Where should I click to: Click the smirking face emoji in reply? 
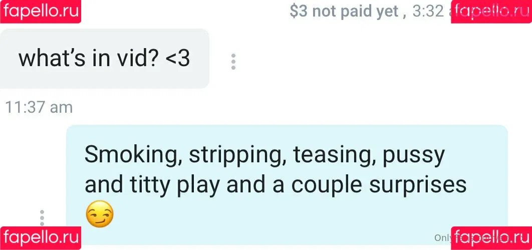tap(99, 214)
